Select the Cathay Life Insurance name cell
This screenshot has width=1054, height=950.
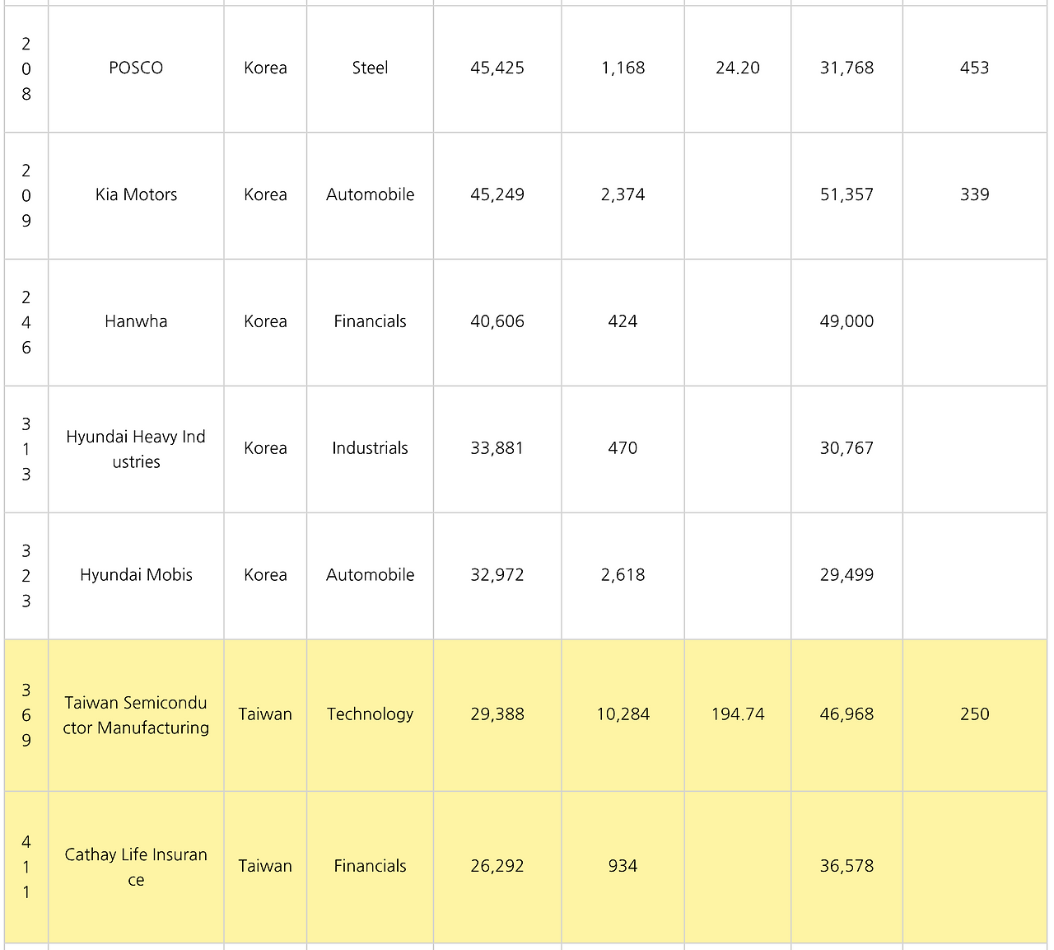coord(136,867)
